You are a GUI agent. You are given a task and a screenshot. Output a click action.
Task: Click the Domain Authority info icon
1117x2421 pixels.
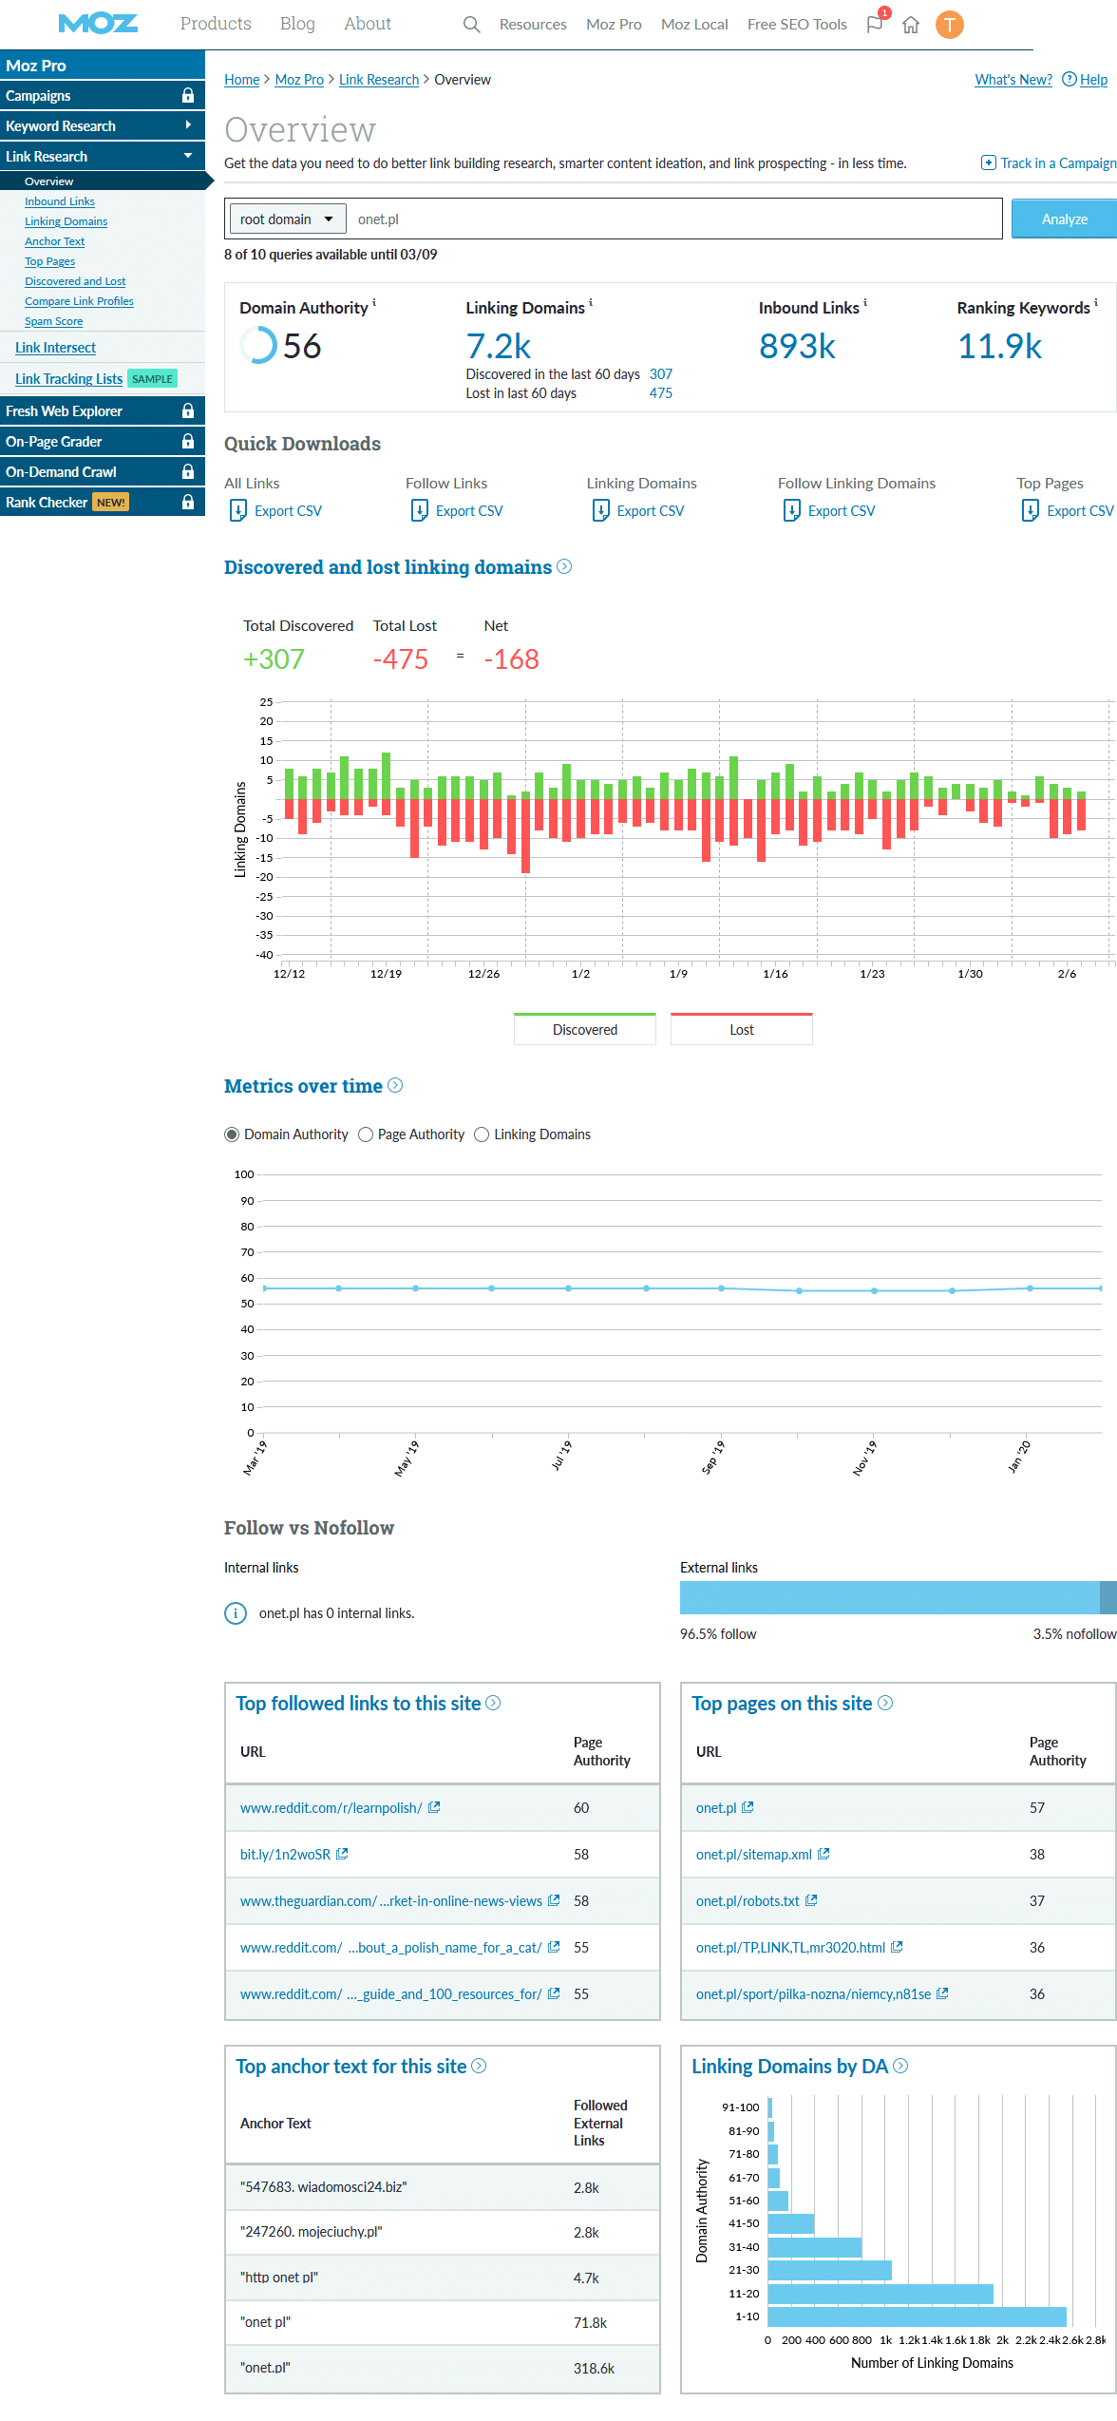pos(374,303)
